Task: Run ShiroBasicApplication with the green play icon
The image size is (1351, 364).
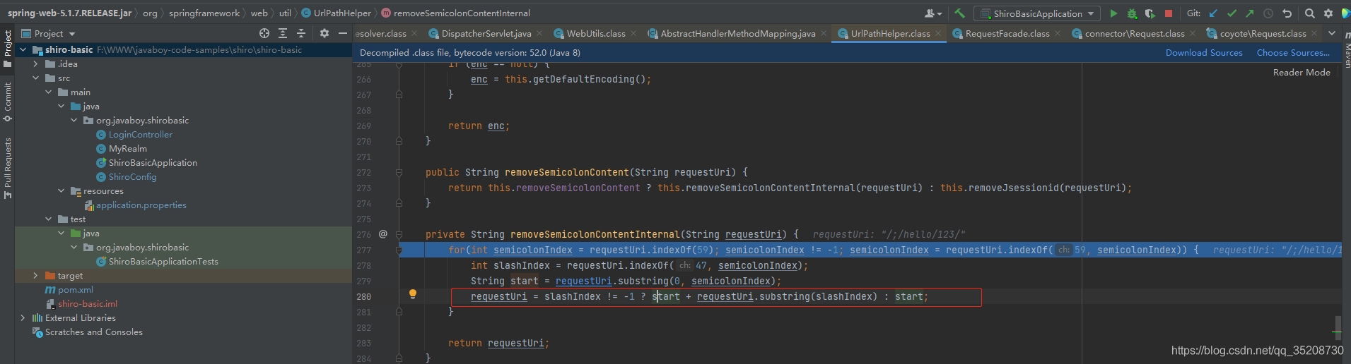Action: 1113,13
